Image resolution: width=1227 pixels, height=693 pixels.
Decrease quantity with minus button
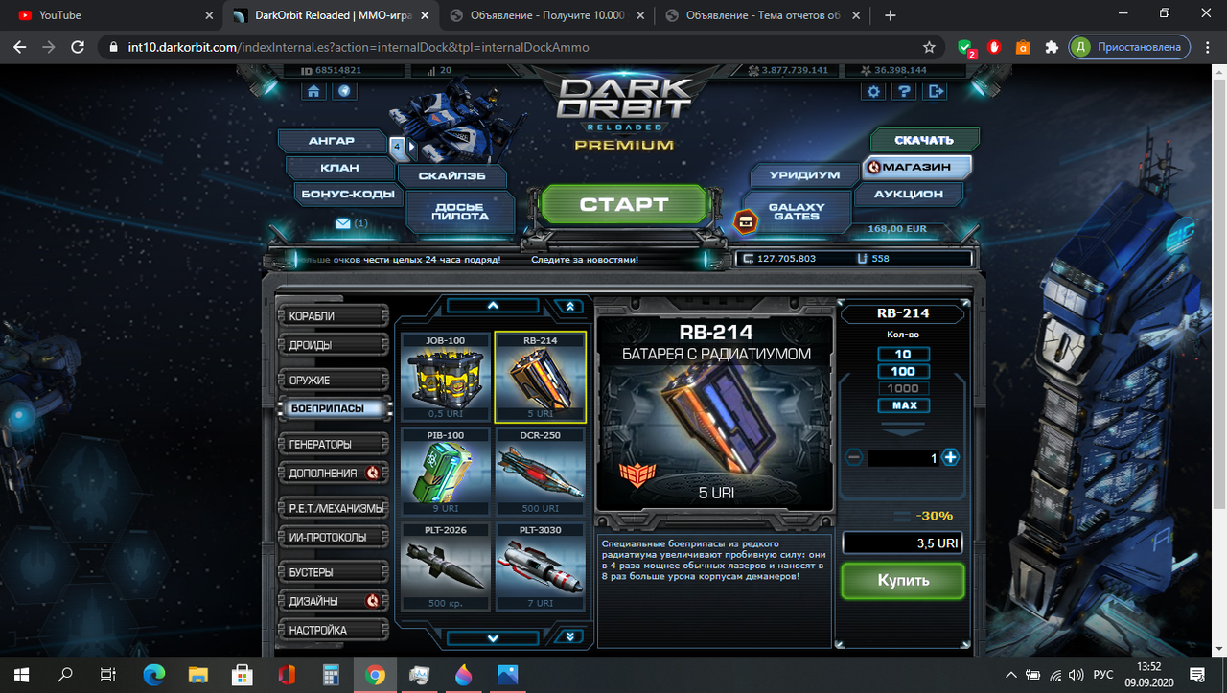point(854,458)
